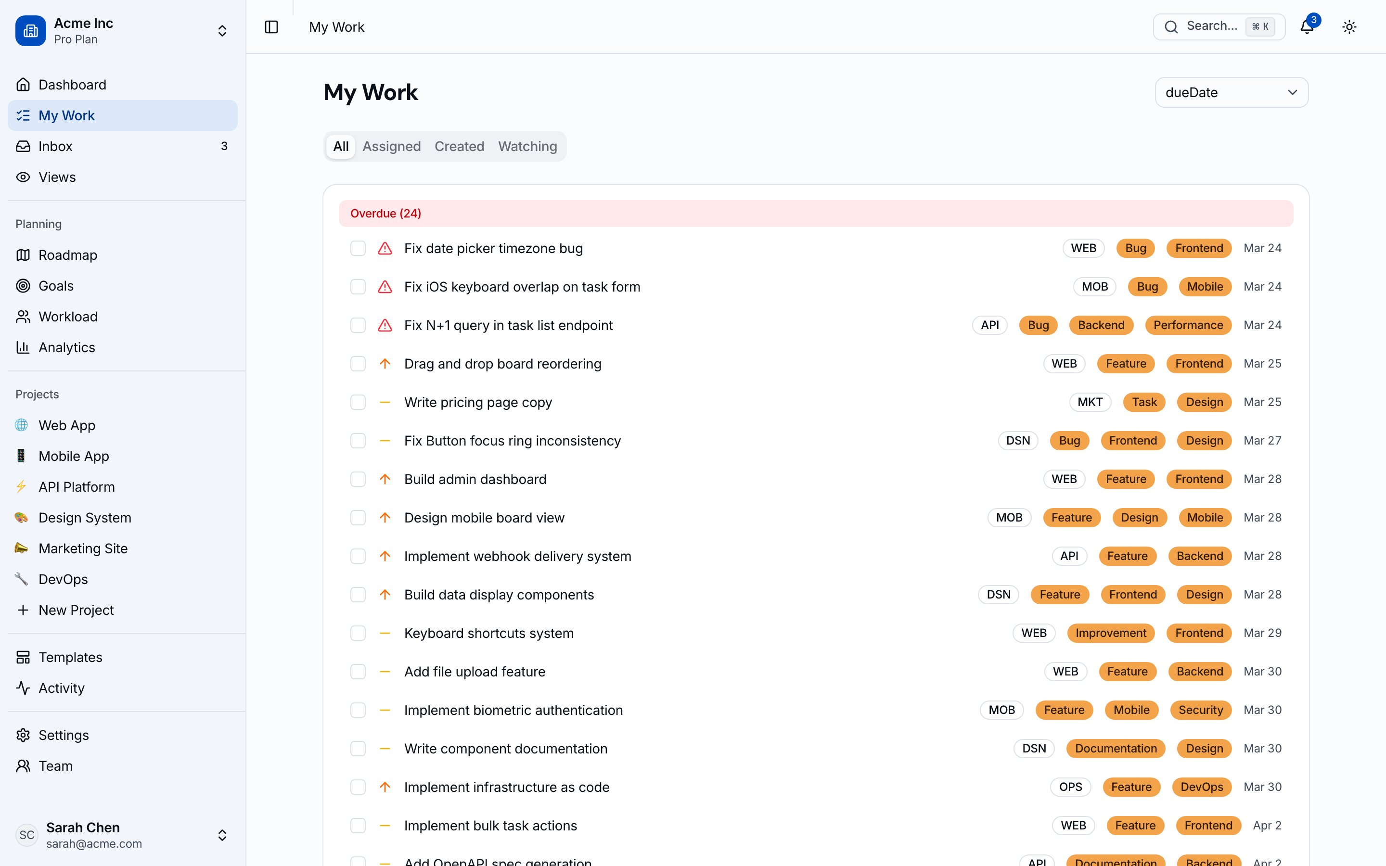
Task: Click the search field in the top bar
Action: (x=1218, y=26)
